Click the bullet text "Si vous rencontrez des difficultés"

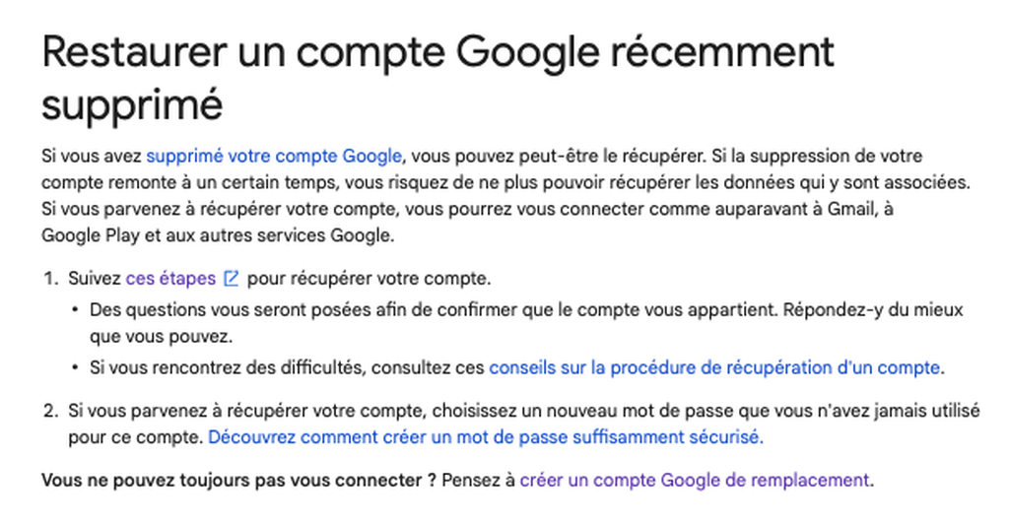tap(228, 367)
